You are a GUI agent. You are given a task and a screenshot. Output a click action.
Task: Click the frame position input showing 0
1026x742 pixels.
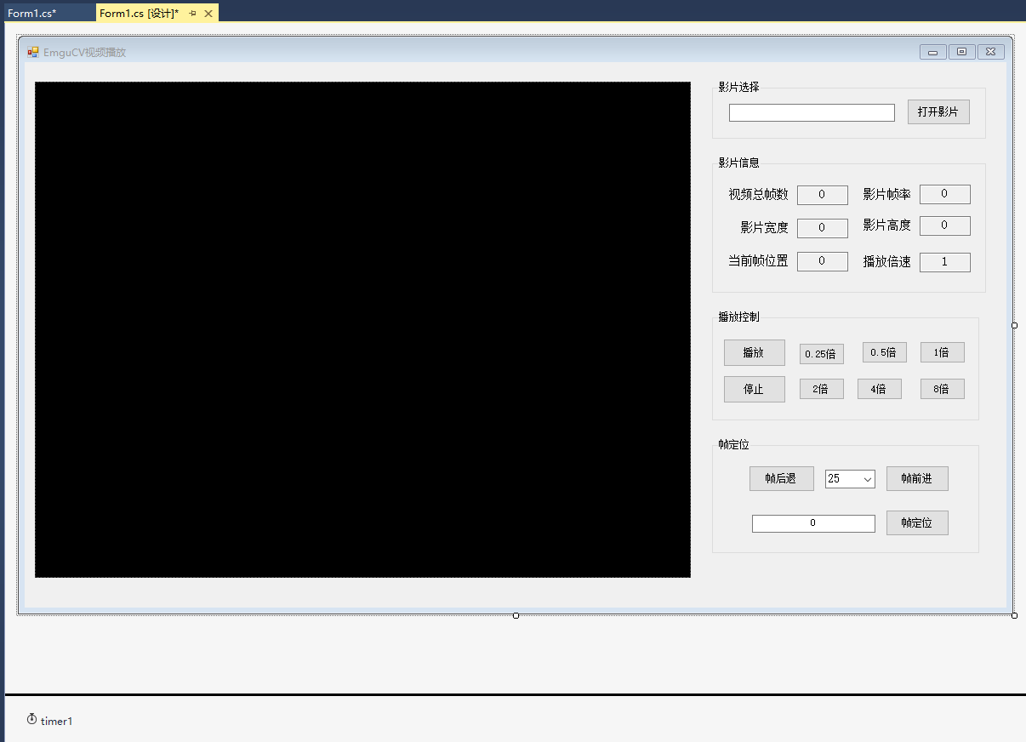coord(813,523)
